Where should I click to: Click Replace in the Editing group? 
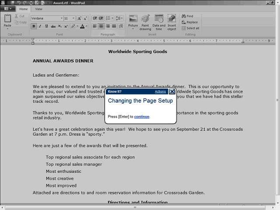pos(189,22)
